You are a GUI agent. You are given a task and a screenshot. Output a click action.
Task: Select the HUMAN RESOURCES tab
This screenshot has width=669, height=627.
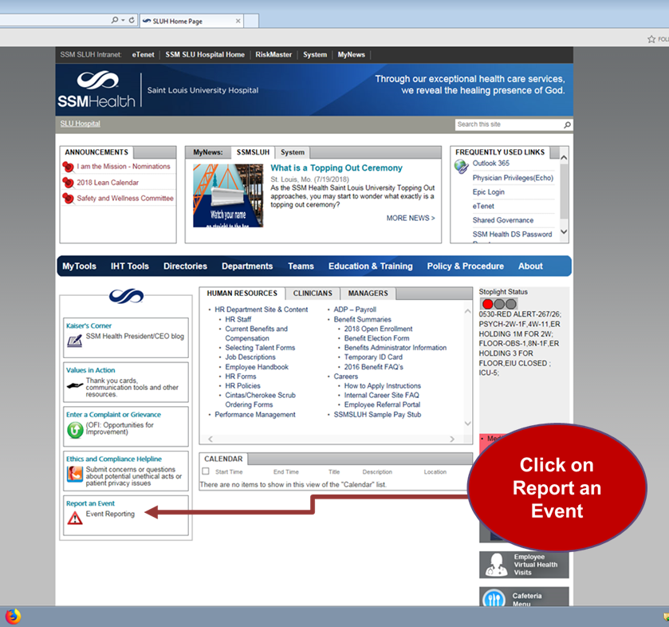click(x=242, y=294)
